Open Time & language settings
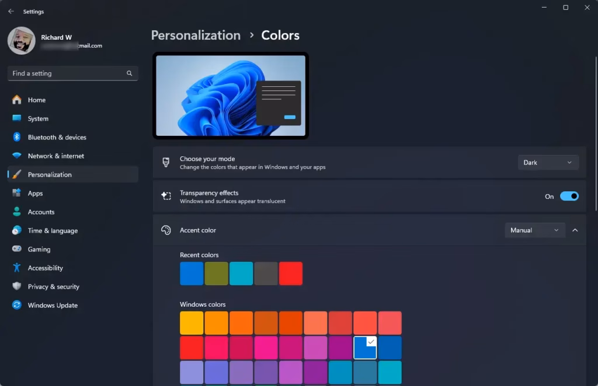The height and width of the screenshot is (386, 598). pyautogui.click(x=73, y=230)
